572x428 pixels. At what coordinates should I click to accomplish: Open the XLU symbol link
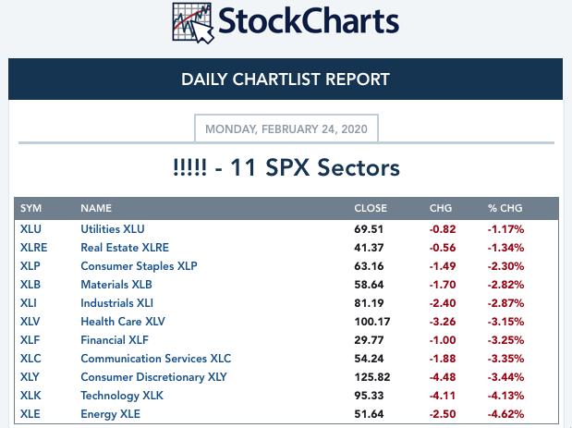[x=30, y=228]
